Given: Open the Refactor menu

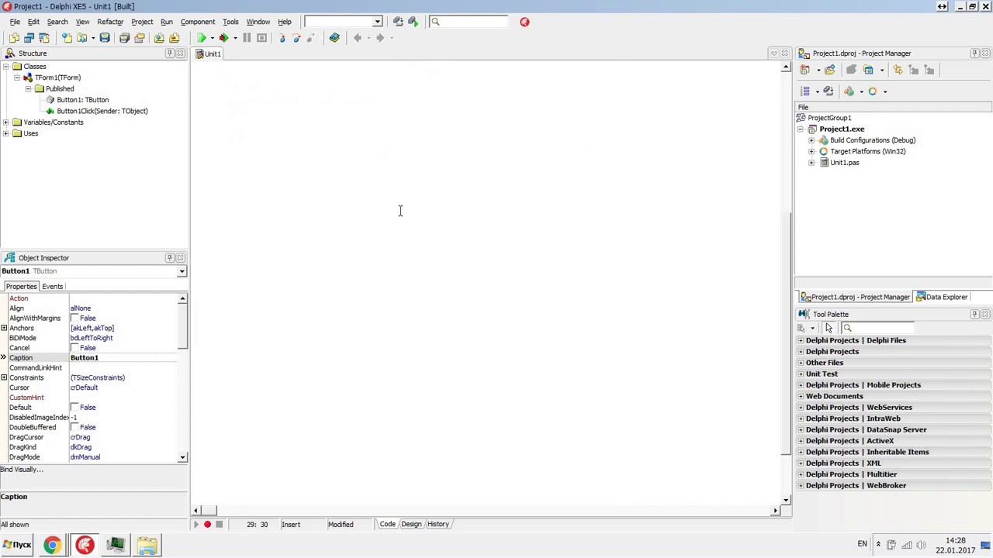Looking at the screenshot, I should [x=110, y=22].
